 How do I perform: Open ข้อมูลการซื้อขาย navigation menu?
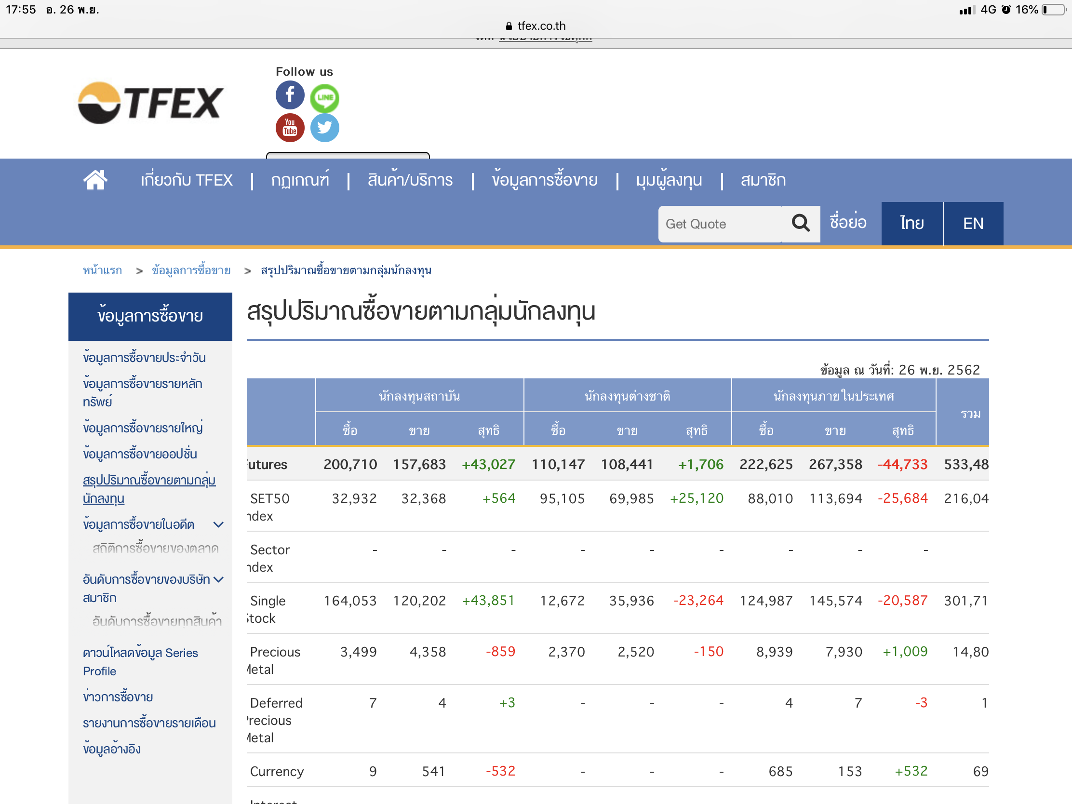544,180
